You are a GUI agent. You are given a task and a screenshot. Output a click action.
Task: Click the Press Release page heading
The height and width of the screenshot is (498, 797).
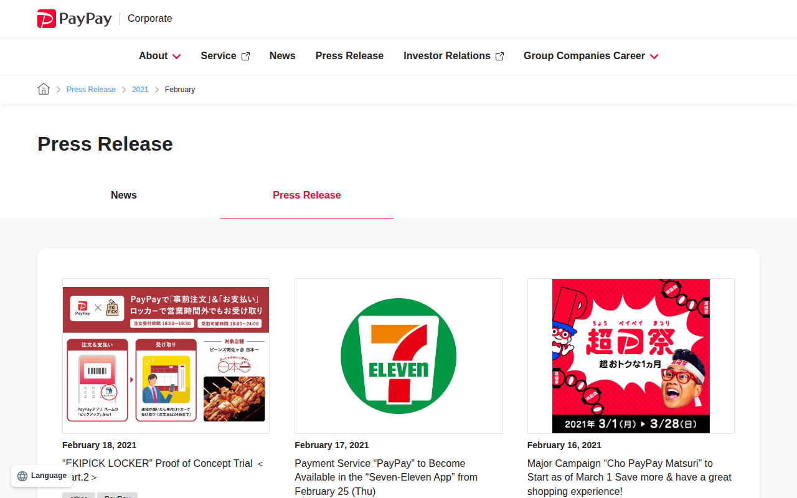coord(105,144)
